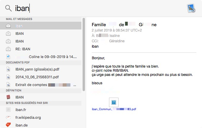The image size is (202, 128).
Task: Click the document icon next to 'Coline le 09-09-2019'
Action: 8,57
